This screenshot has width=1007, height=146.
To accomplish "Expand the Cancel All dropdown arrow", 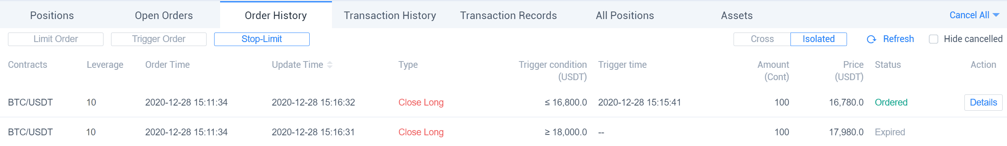I will [996, 15].
